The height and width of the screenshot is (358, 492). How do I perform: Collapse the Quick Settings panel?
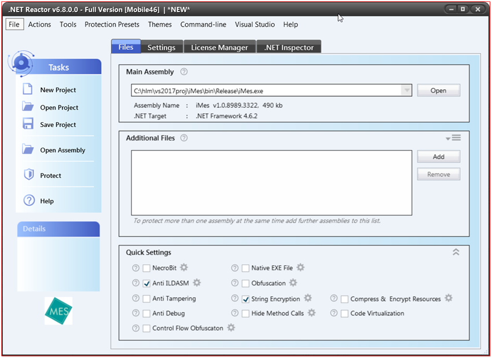click(x=456, y=252)
